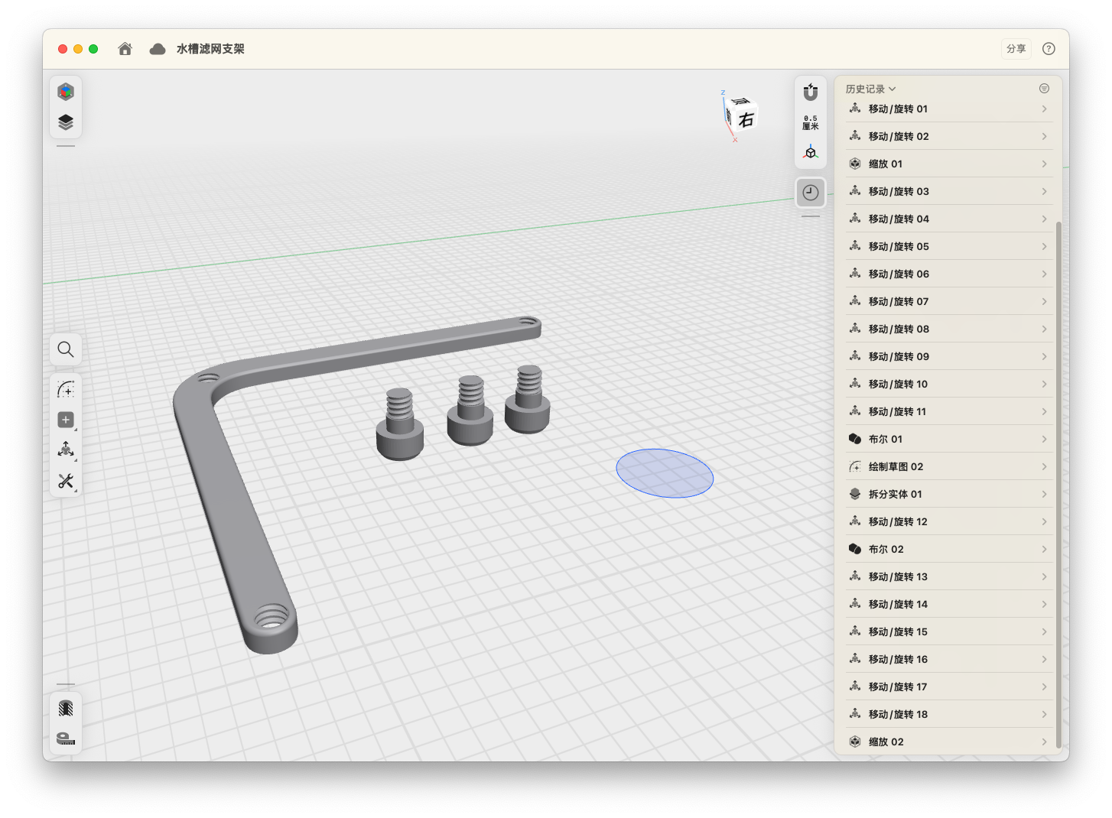Screen dimensions: 1112x818
Task: Select the add shape plus tool
Action: 66,420
